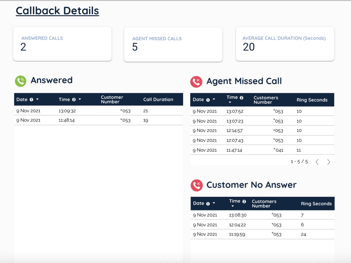Go to next page of Agent Missed Call results
This screenshot has width=351, height=263.
(329, 162)
